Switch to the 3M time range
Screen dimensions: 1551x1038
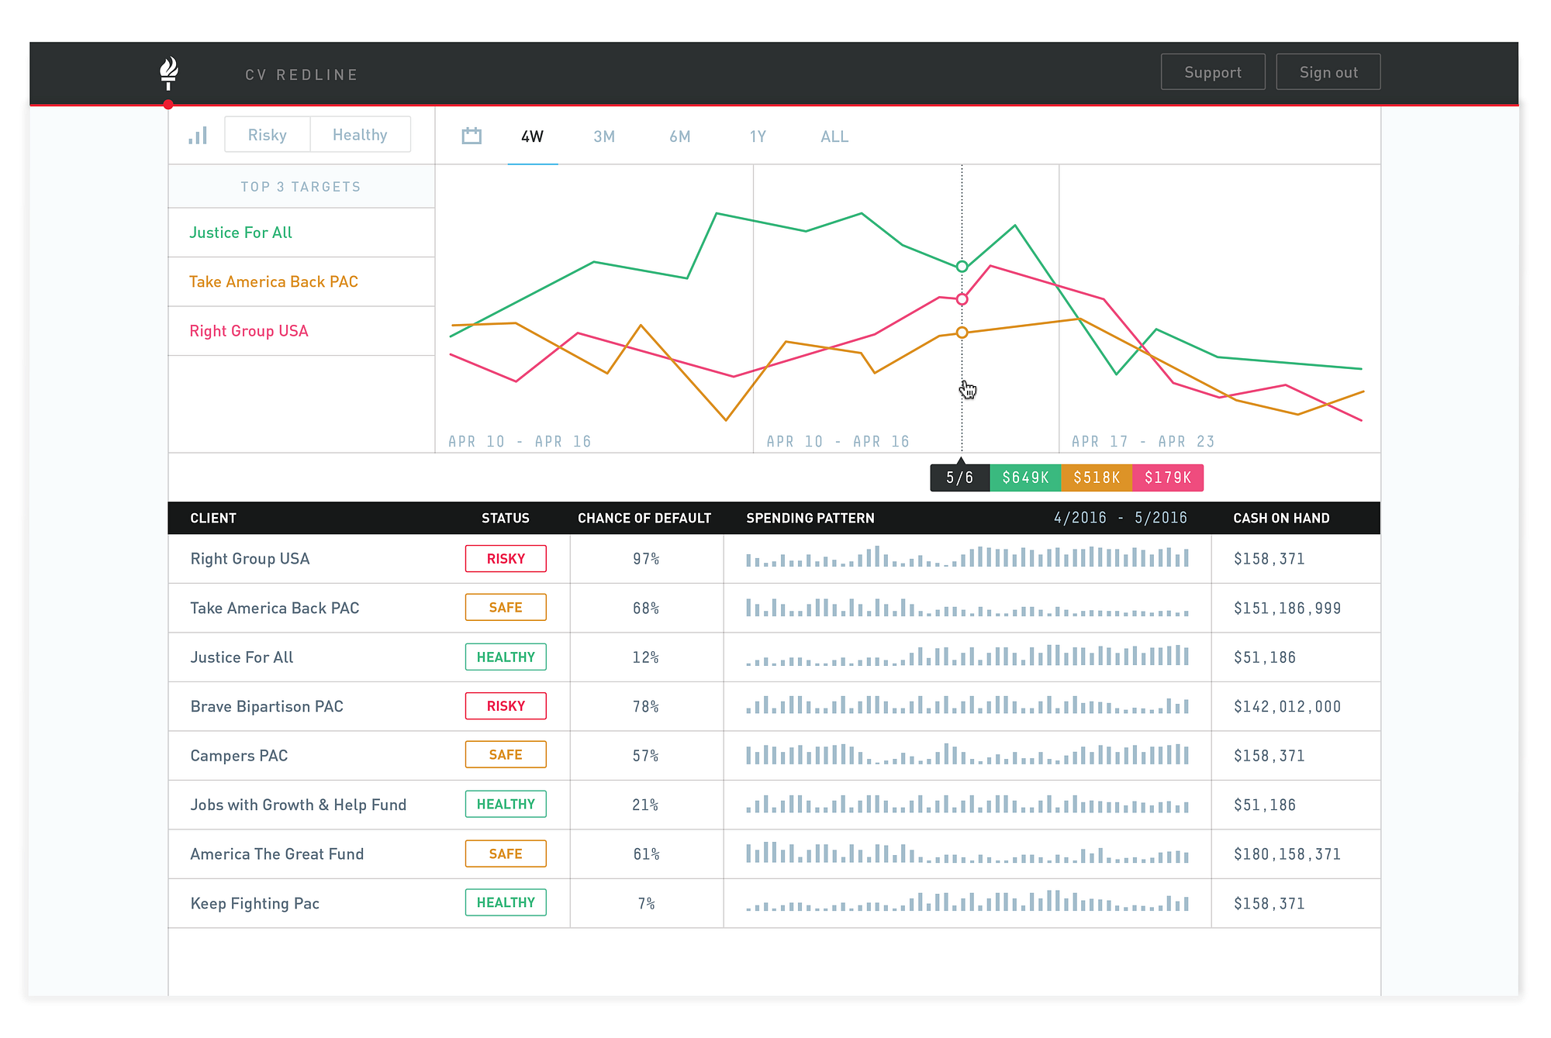(604, 137)
